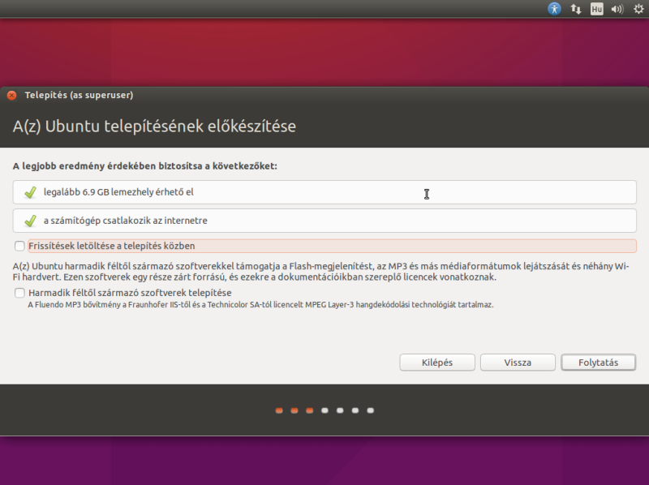Click the Kilépés button

(437, 363)
